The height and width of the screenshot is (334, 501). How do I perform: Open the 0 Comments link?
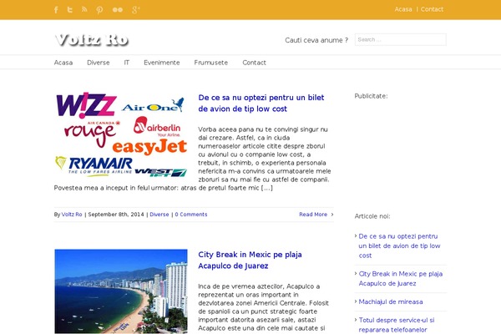(191, 215)
